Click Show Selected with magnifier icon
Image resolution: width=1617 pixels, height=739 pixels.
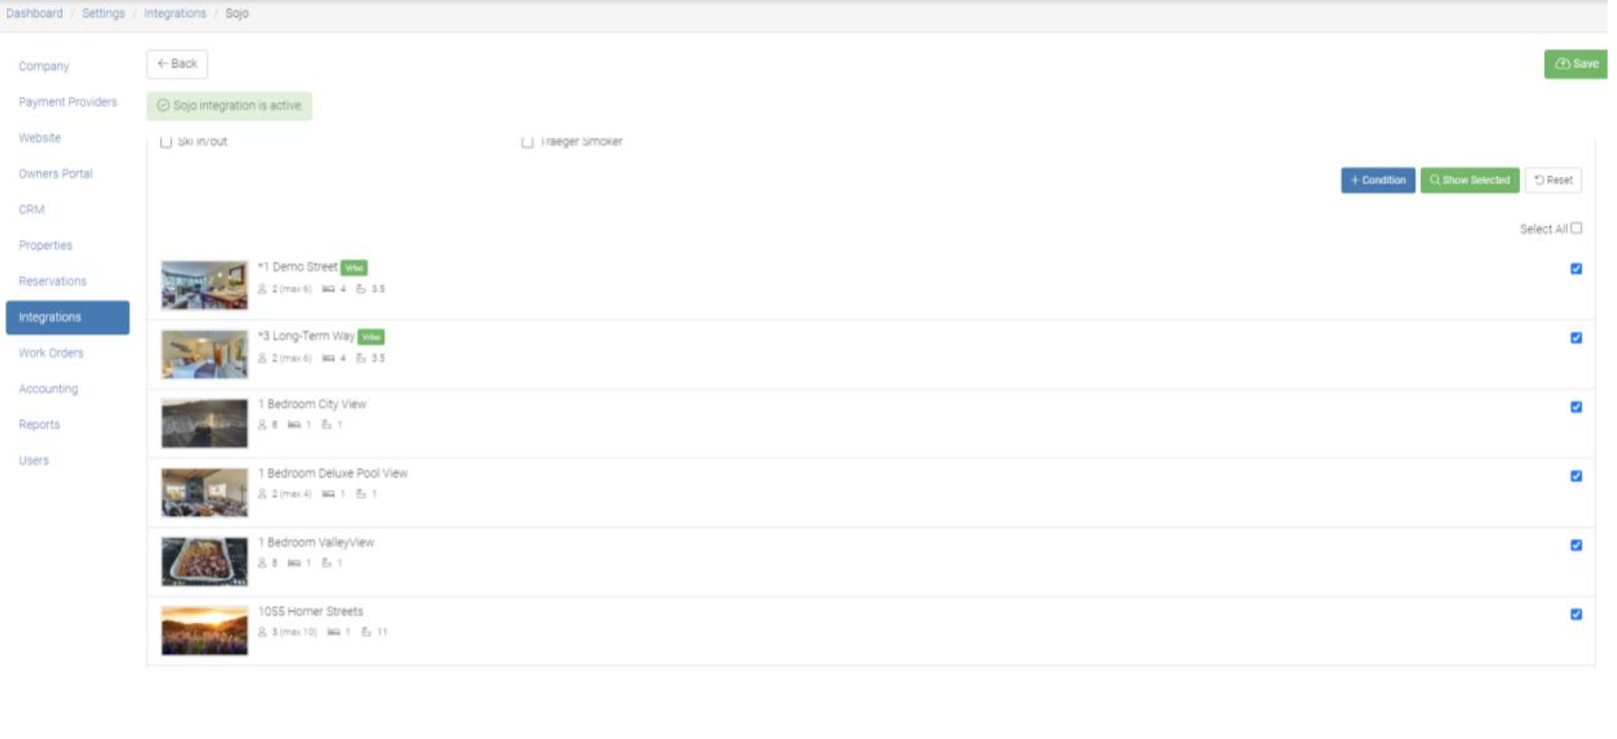pos(1469,180)
